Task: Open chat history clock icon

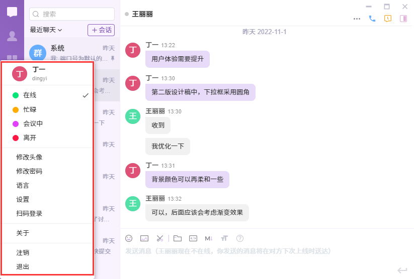Action: (387, 19)
